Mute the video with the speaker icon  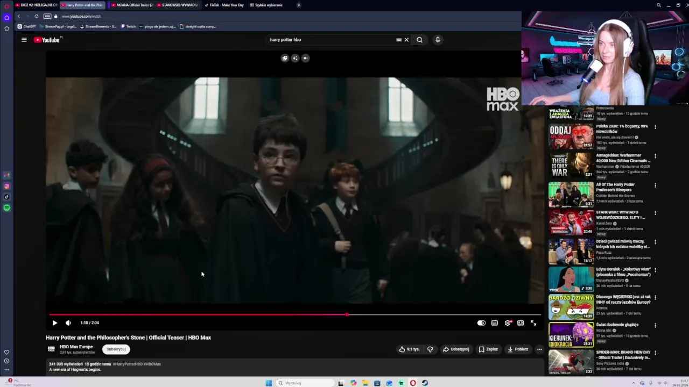coord(68,323)
